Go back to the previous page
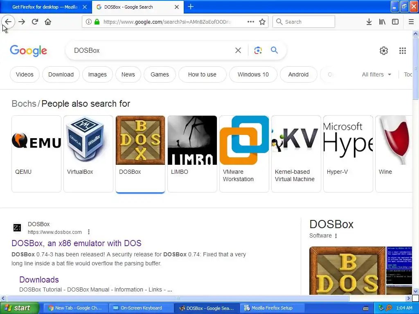Image resolution: width=419 pixels, height=314 pixels. [x=8, y=22]
